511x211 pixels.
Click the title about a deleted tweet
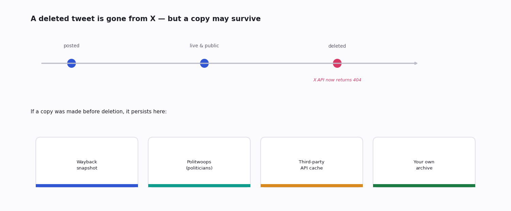pos(145,19)
